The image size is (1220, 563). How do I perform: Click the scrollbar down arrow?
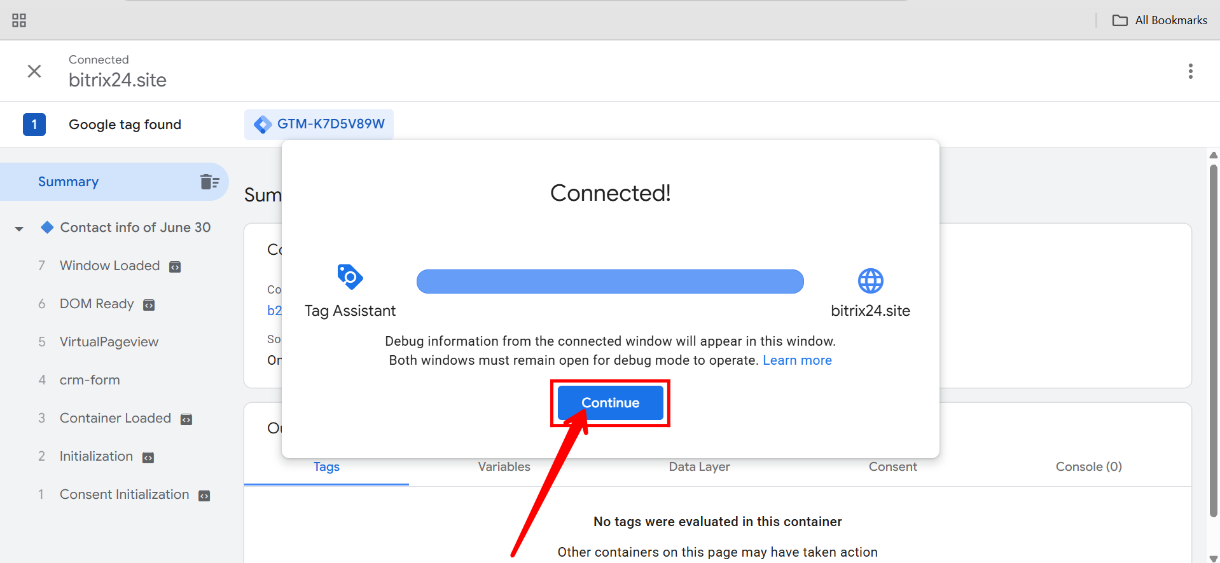coord(1213,559)
